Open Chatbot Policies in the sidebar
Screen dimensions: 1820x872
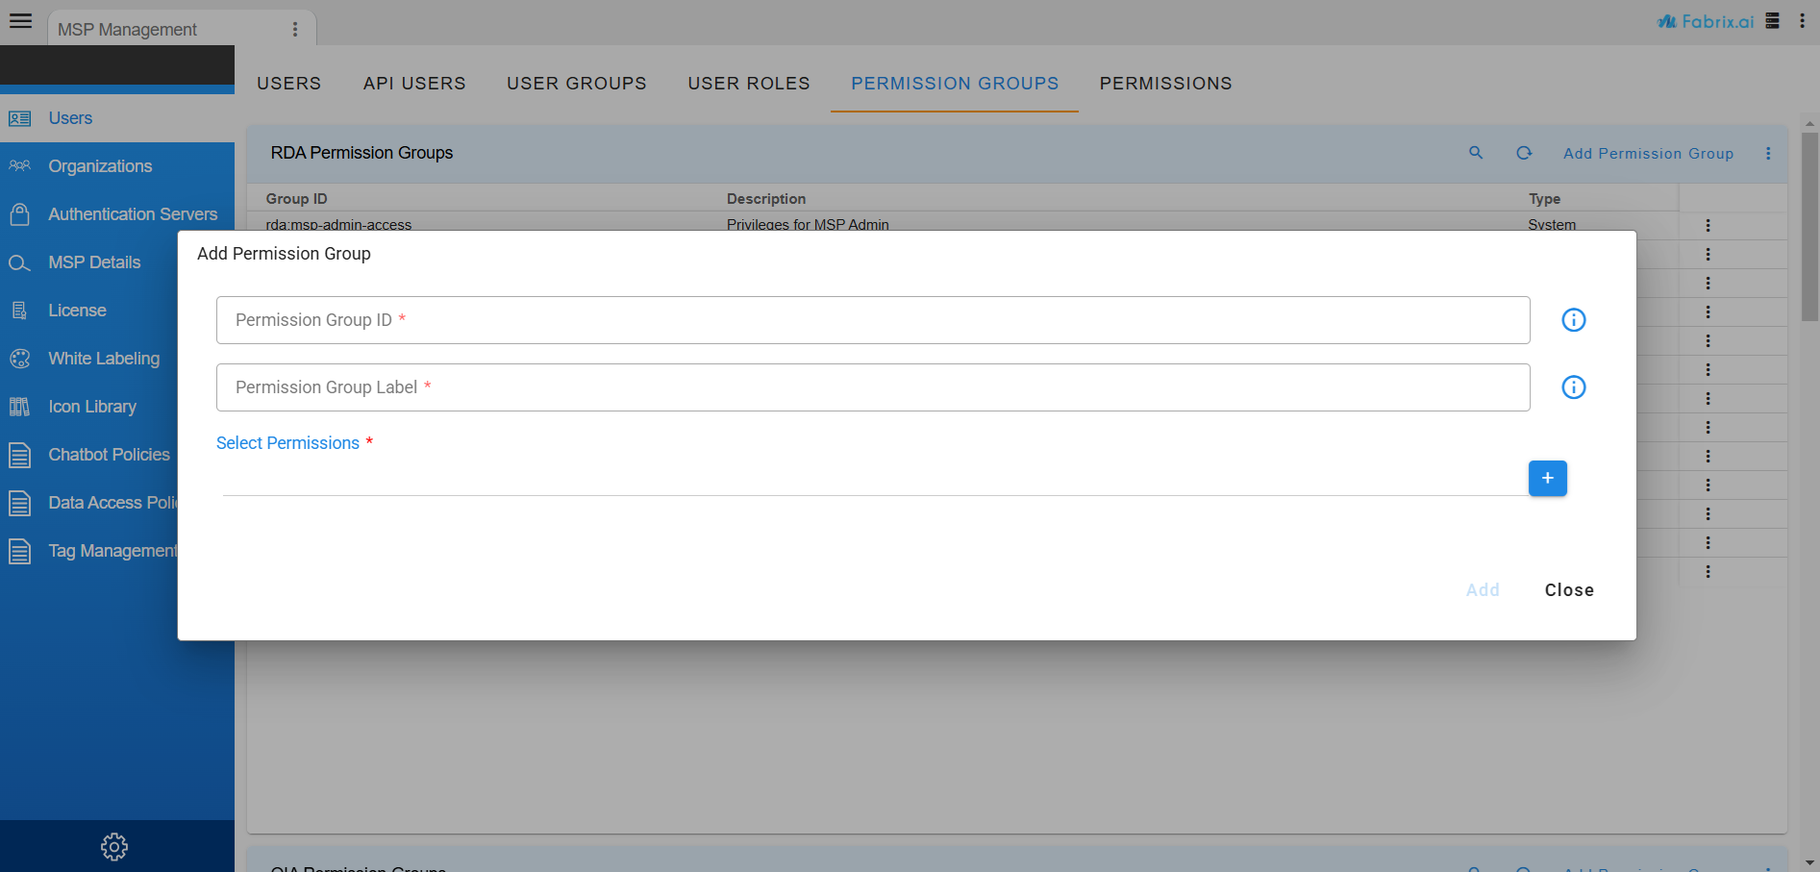[x=109, y=454]
